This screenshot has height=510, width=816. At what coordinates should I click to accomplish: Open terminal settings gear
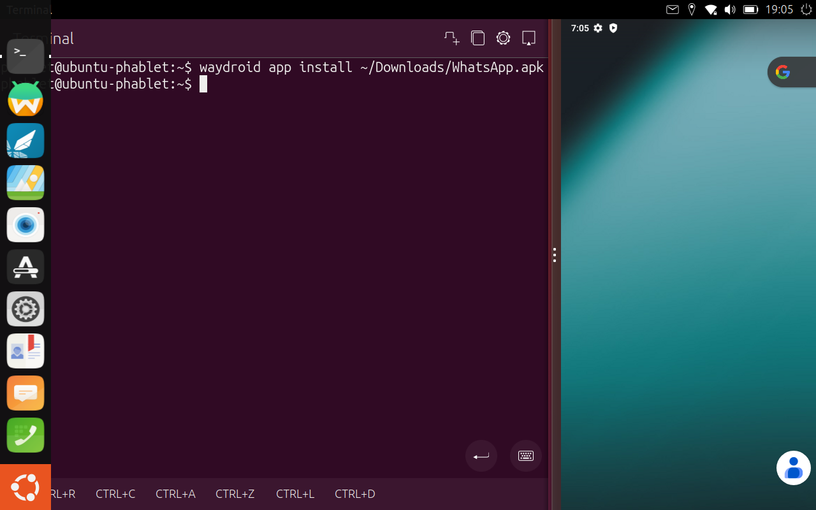(503, 38)
